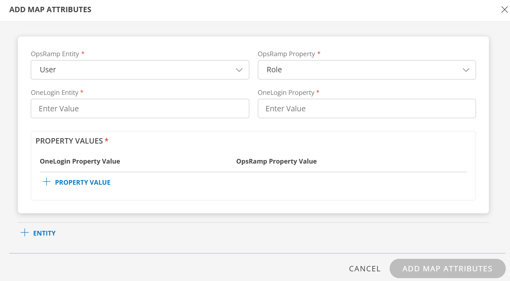The width and height of the screenshot is (510, 281).
Task: Expand the OpsRamp Entity chevron arrow
Action: click(239, 70)
